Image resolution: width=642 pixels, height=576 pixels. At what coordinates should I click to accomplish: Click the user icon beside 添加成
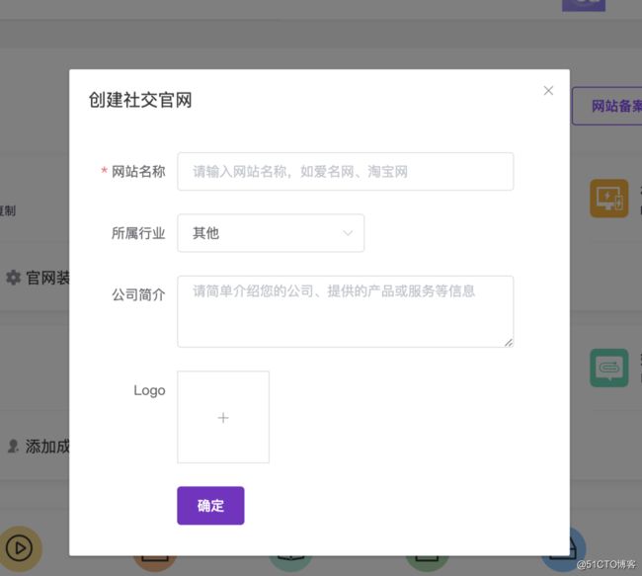point(13,446)
